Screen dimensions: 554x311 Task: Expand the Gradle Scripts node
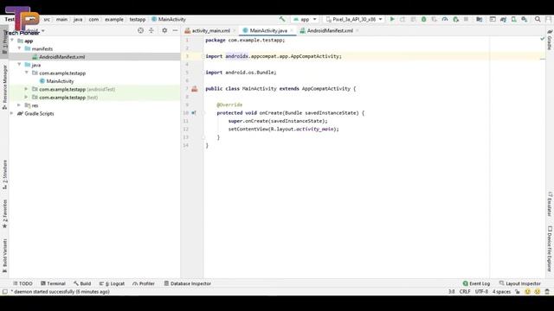pyautogui.click(x=11, y=113)
